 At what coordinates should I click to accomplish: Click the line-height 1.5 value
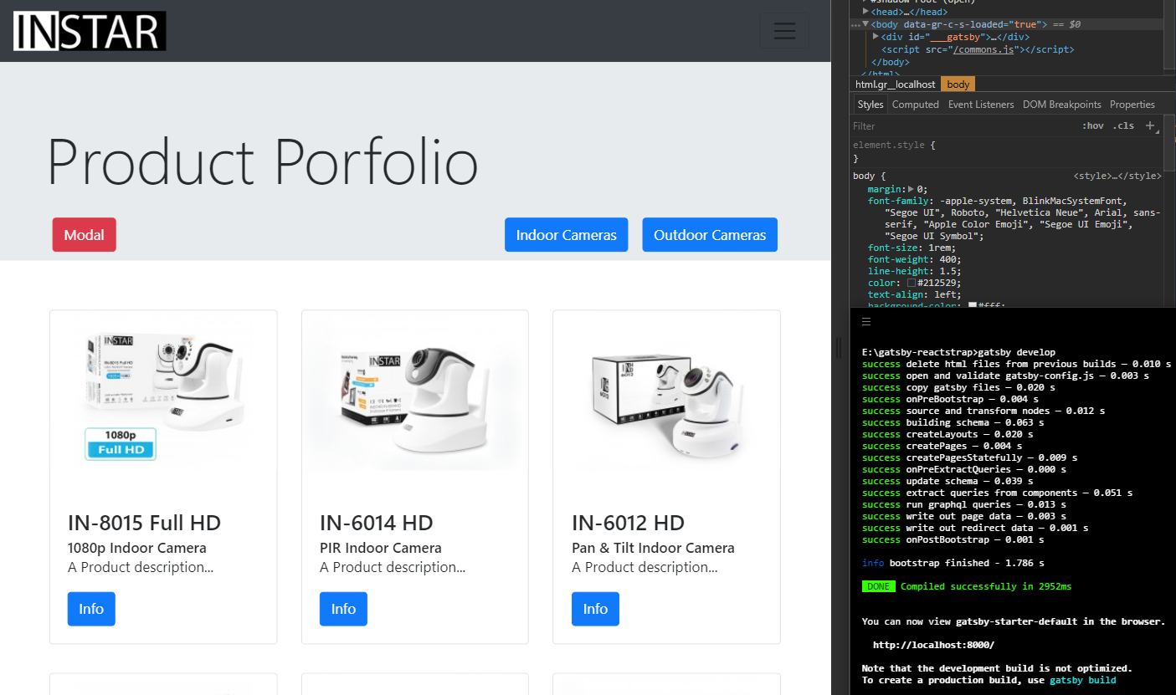tap(947, 272)
